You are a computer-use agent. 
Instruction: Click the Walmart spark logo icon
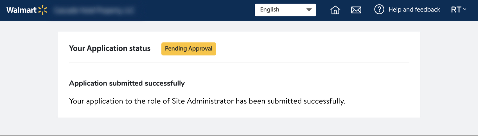(x=43, y=10)
